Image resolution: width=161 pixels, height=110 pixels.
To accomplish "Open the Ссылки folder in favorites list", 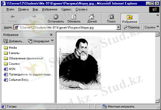I will click(x=12, y=64).
